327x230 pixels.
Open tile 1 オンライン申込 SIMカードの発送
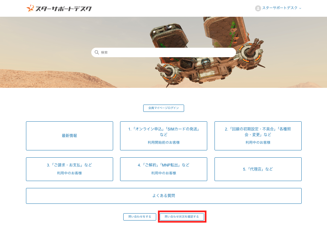click(x=163, y=136)
